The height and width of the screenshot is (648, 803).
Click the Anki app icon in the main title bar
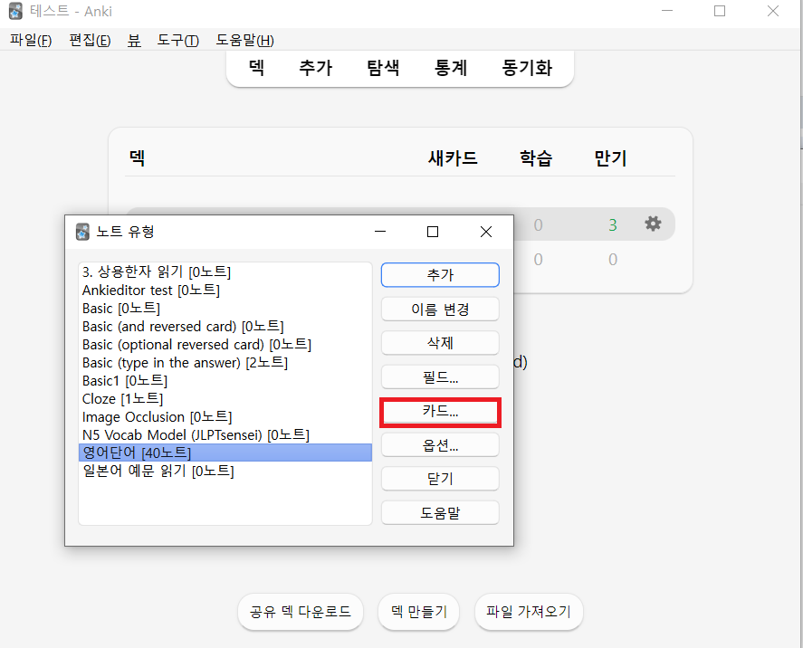pyautogui.click(x=16, y=11)
